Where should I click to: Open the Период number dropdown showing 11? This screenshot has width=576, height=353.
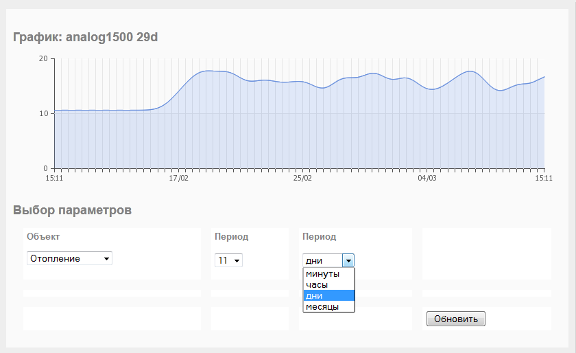[x=228, y=260]
